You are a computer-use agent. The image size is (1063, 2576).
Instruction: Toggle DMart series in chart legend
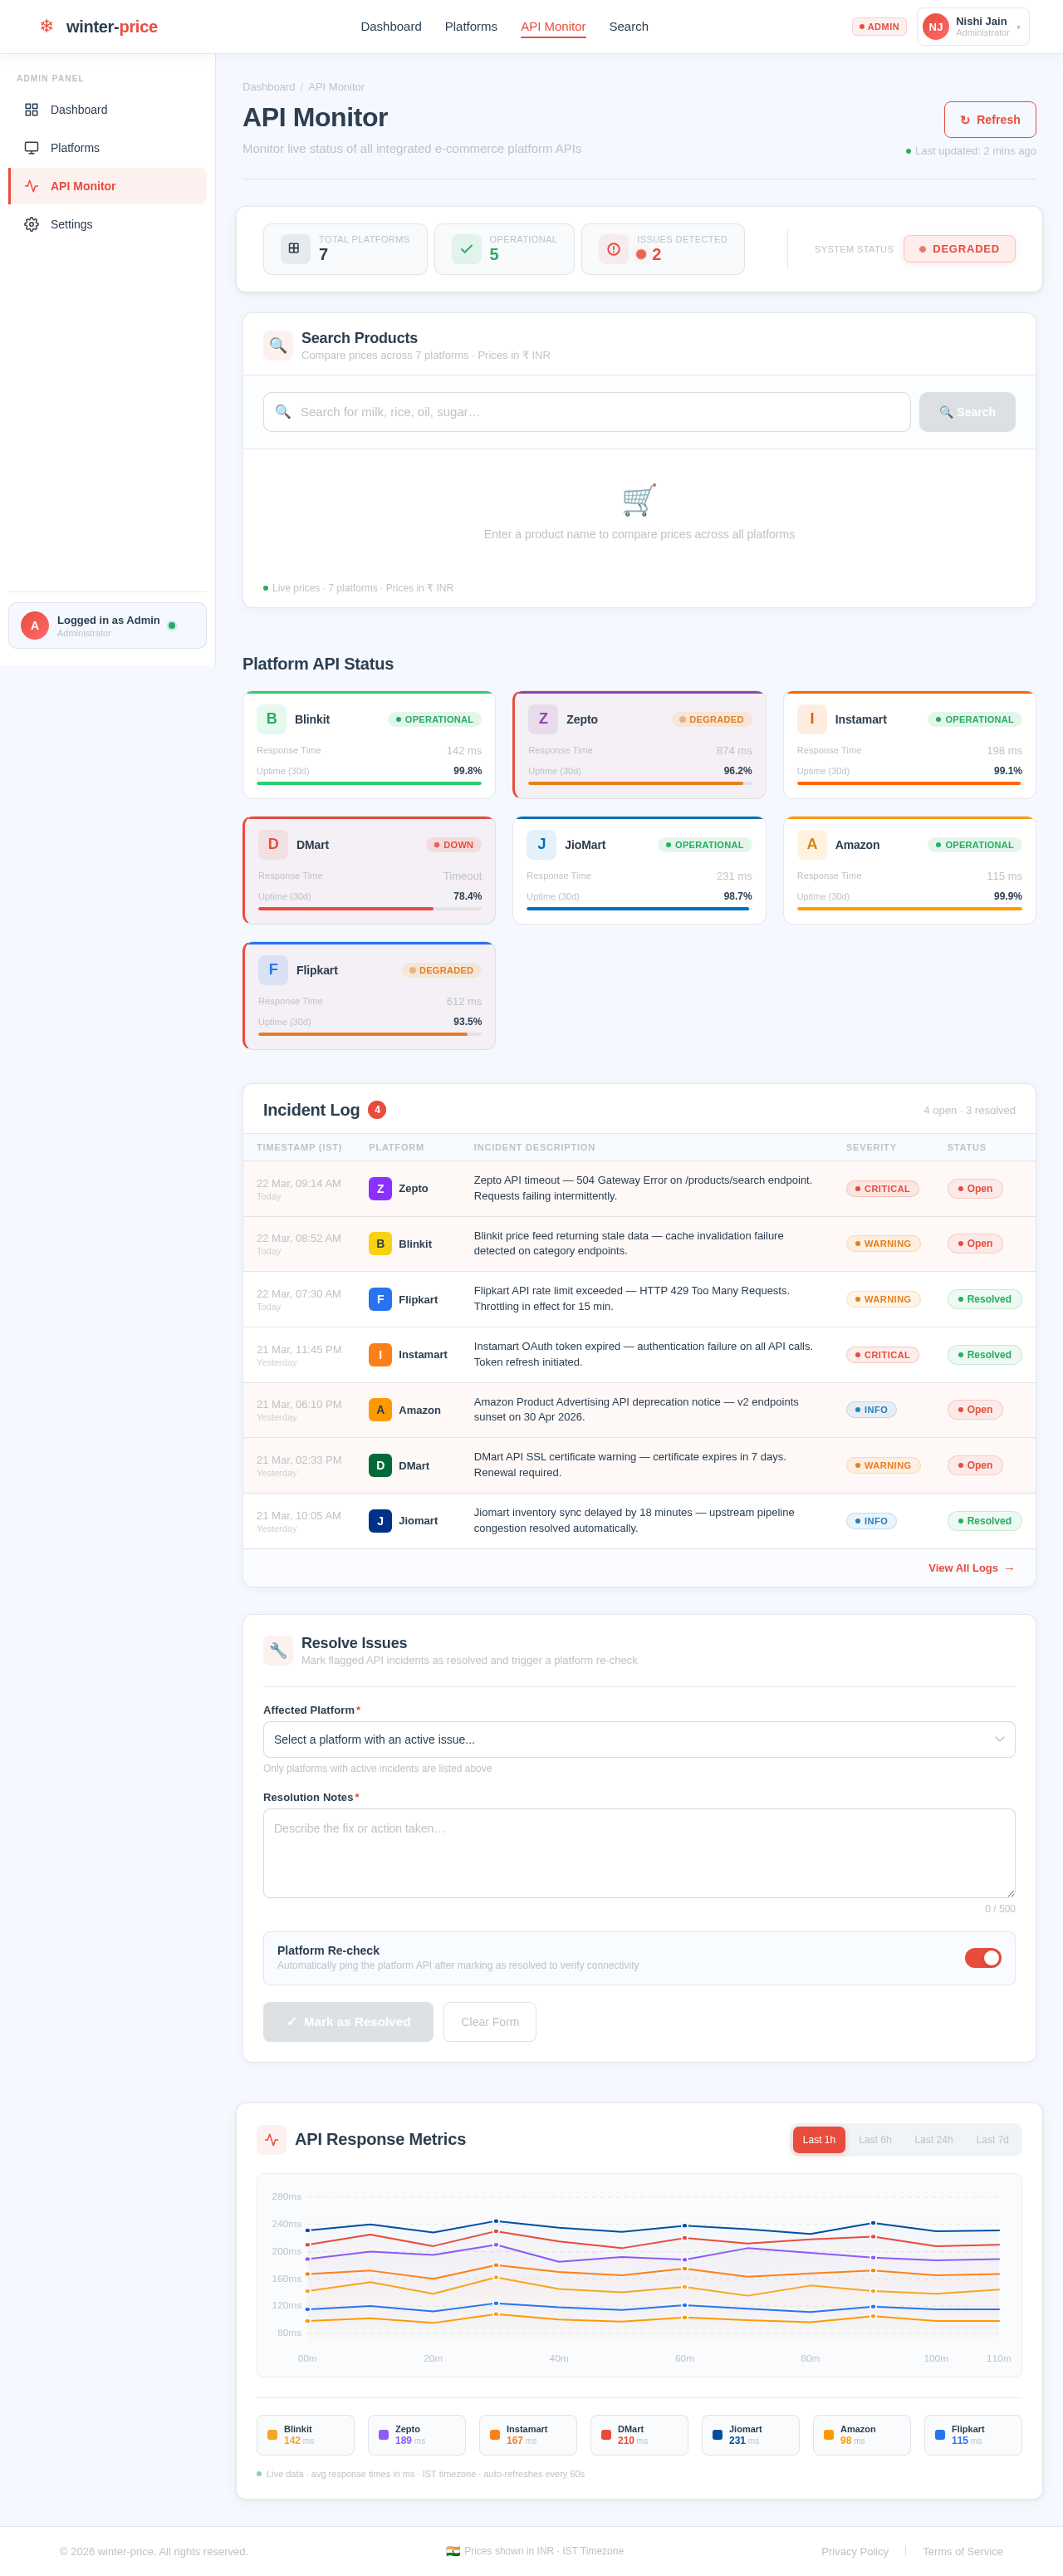point(639,2435)
